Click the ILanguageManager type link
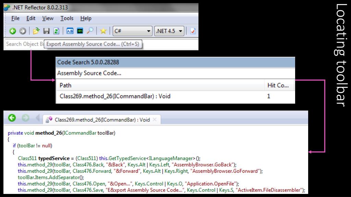The width and height of the screenshot is (351, 197). tap(172, 158)
